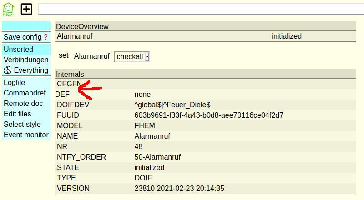364x200 pixels.
Task: Click the plus icon beside the logo
Action: click(27, 9)
